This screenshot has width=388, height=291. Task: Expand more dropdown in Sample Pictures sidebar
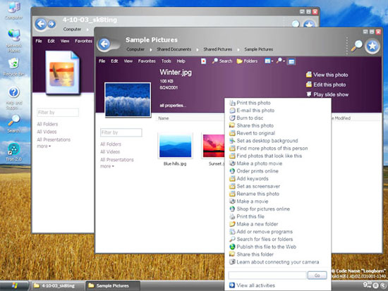[x=107, y=166]
